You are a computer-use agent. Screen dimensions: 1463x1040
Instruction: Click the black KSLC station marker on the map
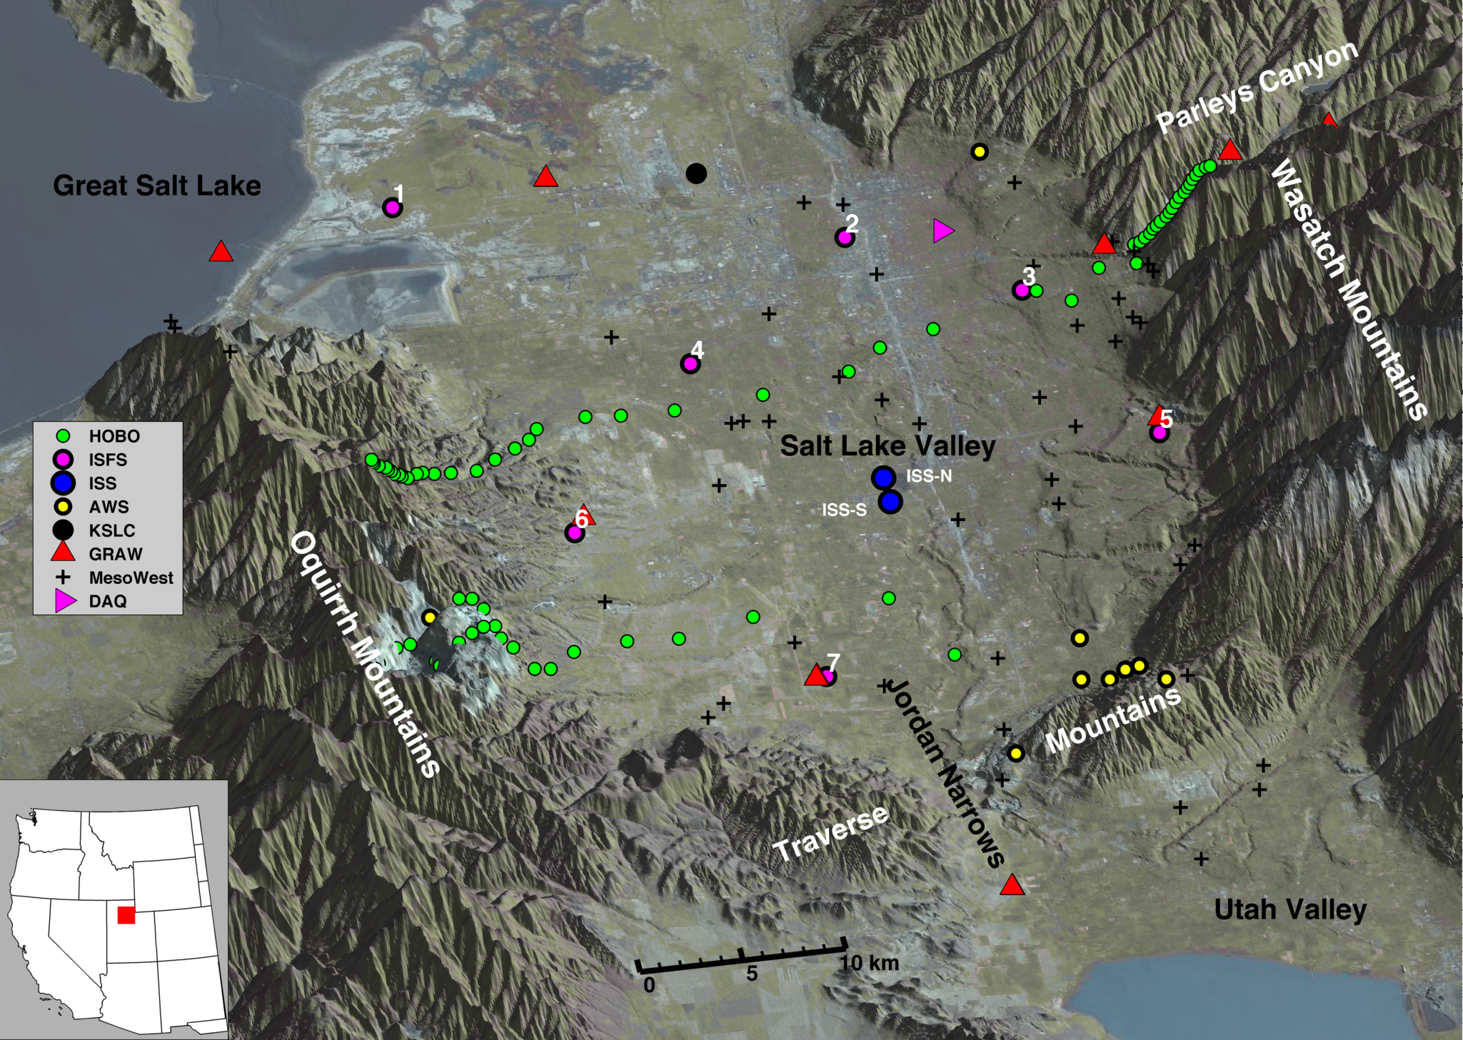click(x=696, y=173)
